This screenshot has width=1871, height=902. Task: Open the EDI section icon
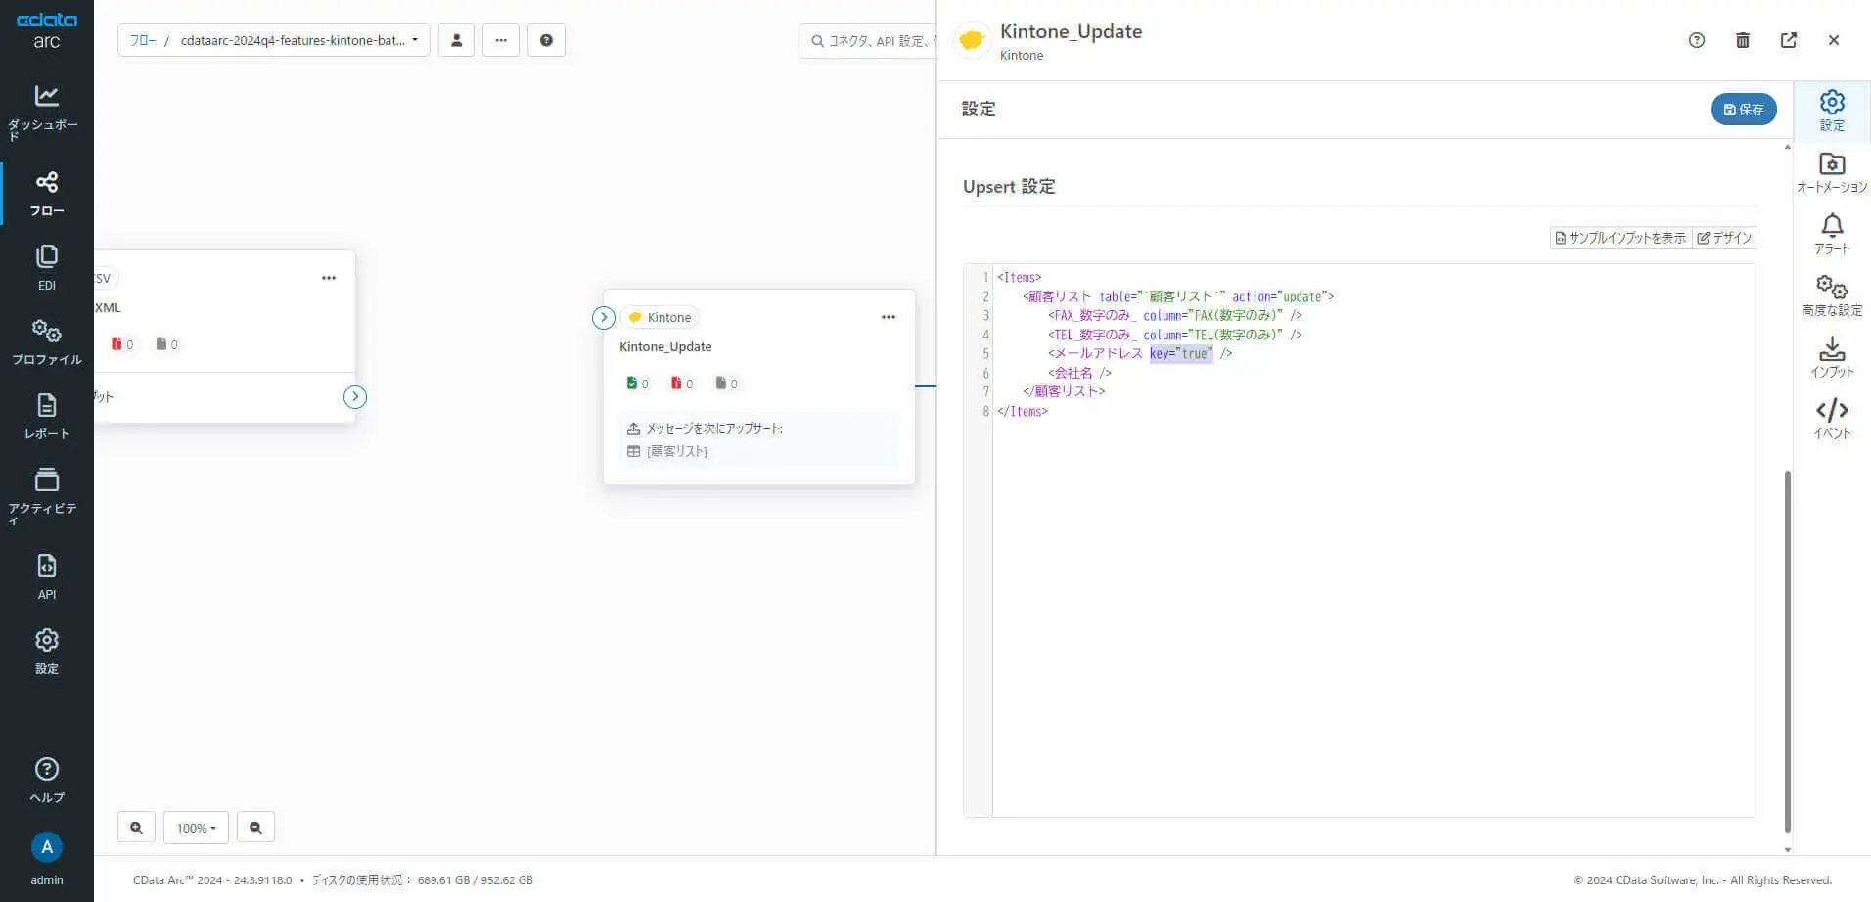point(46,267)
